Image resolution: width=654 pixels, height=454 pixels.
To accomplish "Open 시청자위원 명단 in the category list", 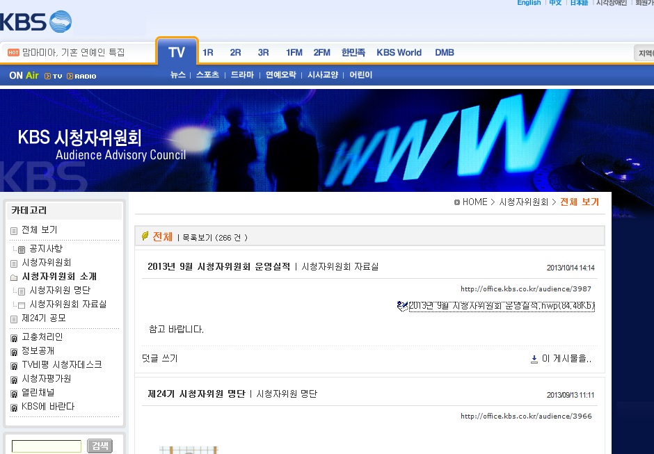I will tap(60, 290).
